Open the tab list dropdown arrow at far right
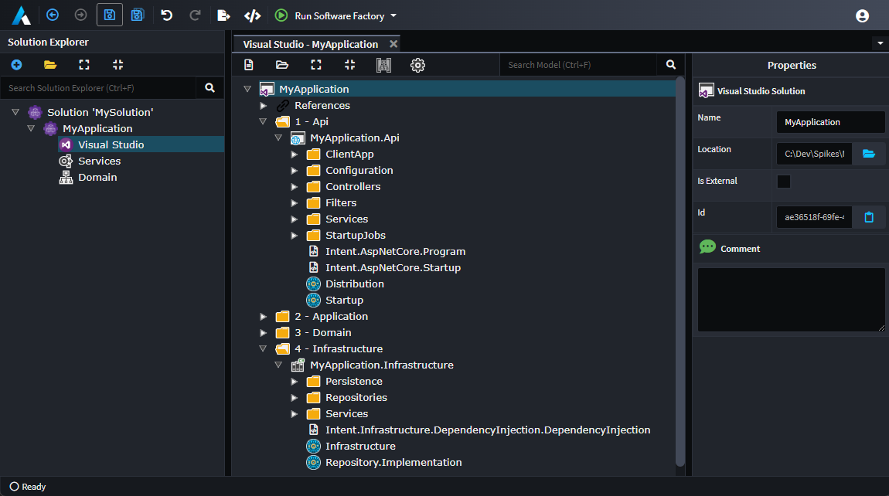889x496 pixels. (x=880, y=43)
